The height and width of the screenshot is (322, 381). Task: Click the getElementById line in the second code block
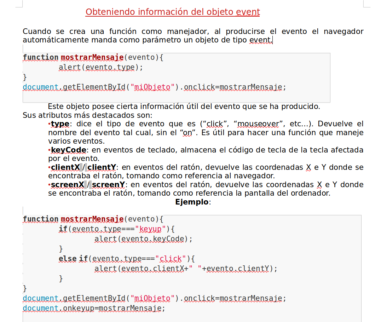[x=154, y=298]
